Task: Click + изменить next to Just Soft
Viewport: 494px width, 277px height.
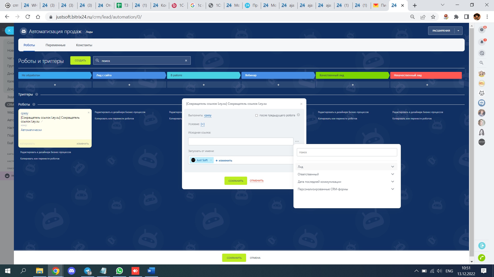Action: (x=224, y=160)
